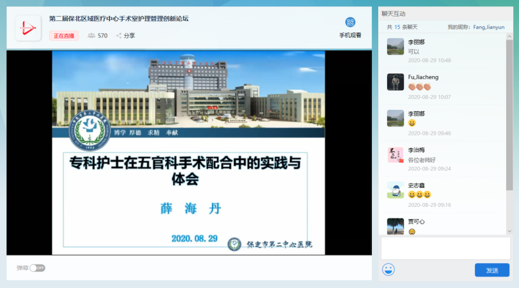Click the channel logo icon
The image size is (519, 288).
click(28, 27)
